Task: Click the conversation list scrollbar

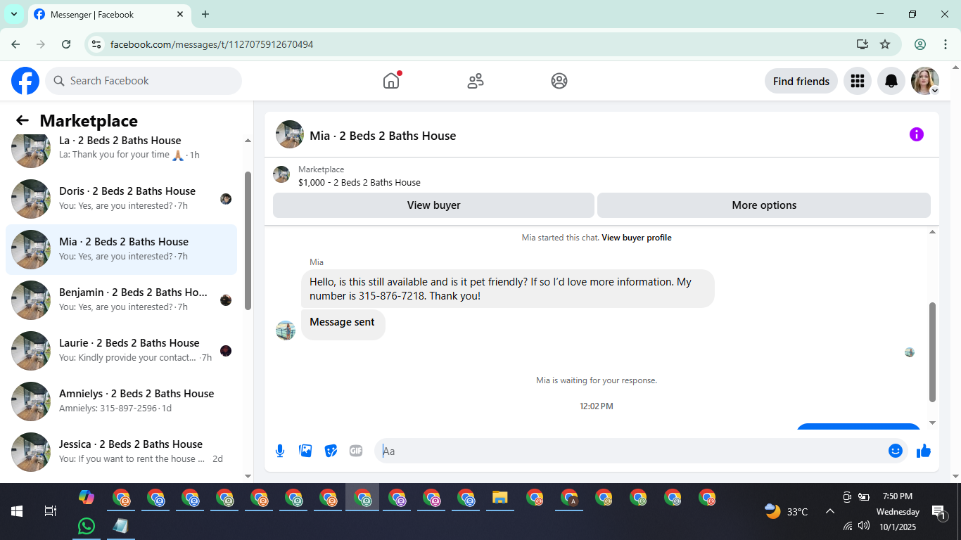Action: pyautogui.click(x=248, y=240)
